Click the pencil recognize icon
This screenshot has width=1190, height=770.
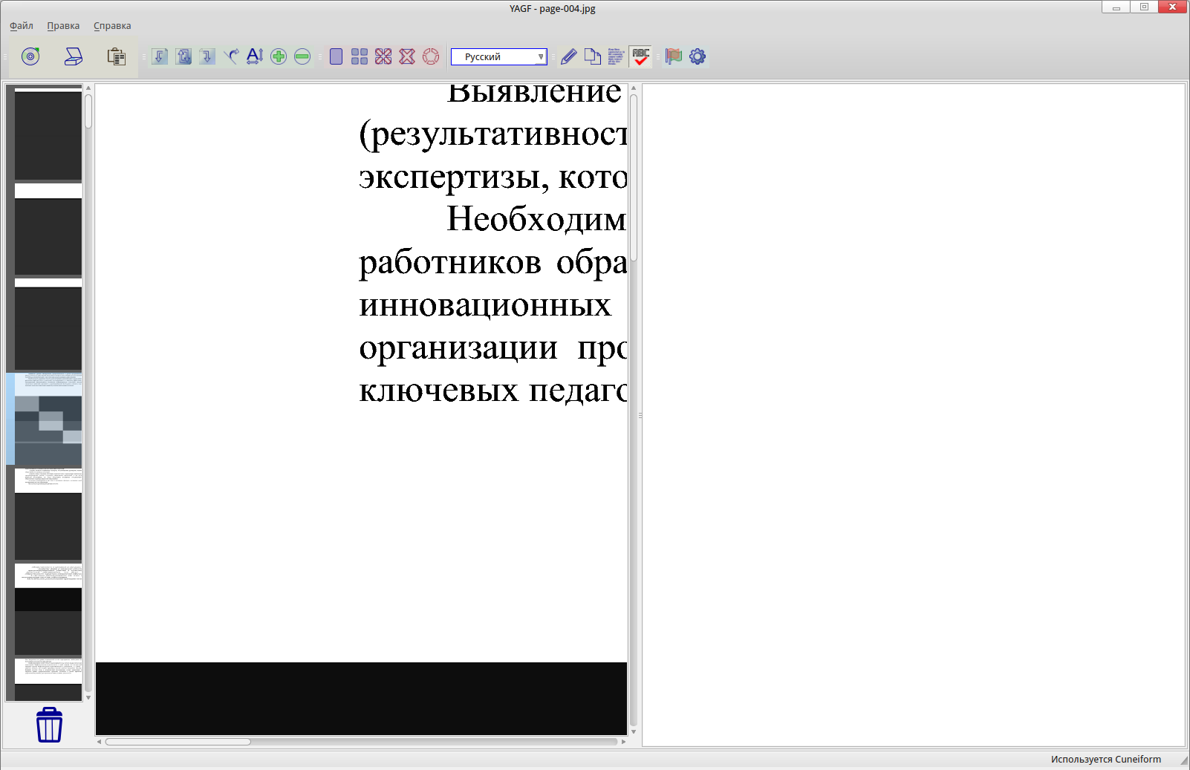(569, 56)
